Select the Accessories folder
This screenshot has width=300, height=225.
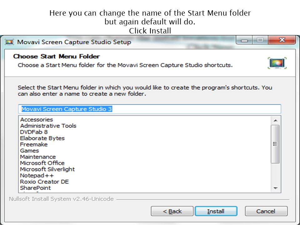37,120
